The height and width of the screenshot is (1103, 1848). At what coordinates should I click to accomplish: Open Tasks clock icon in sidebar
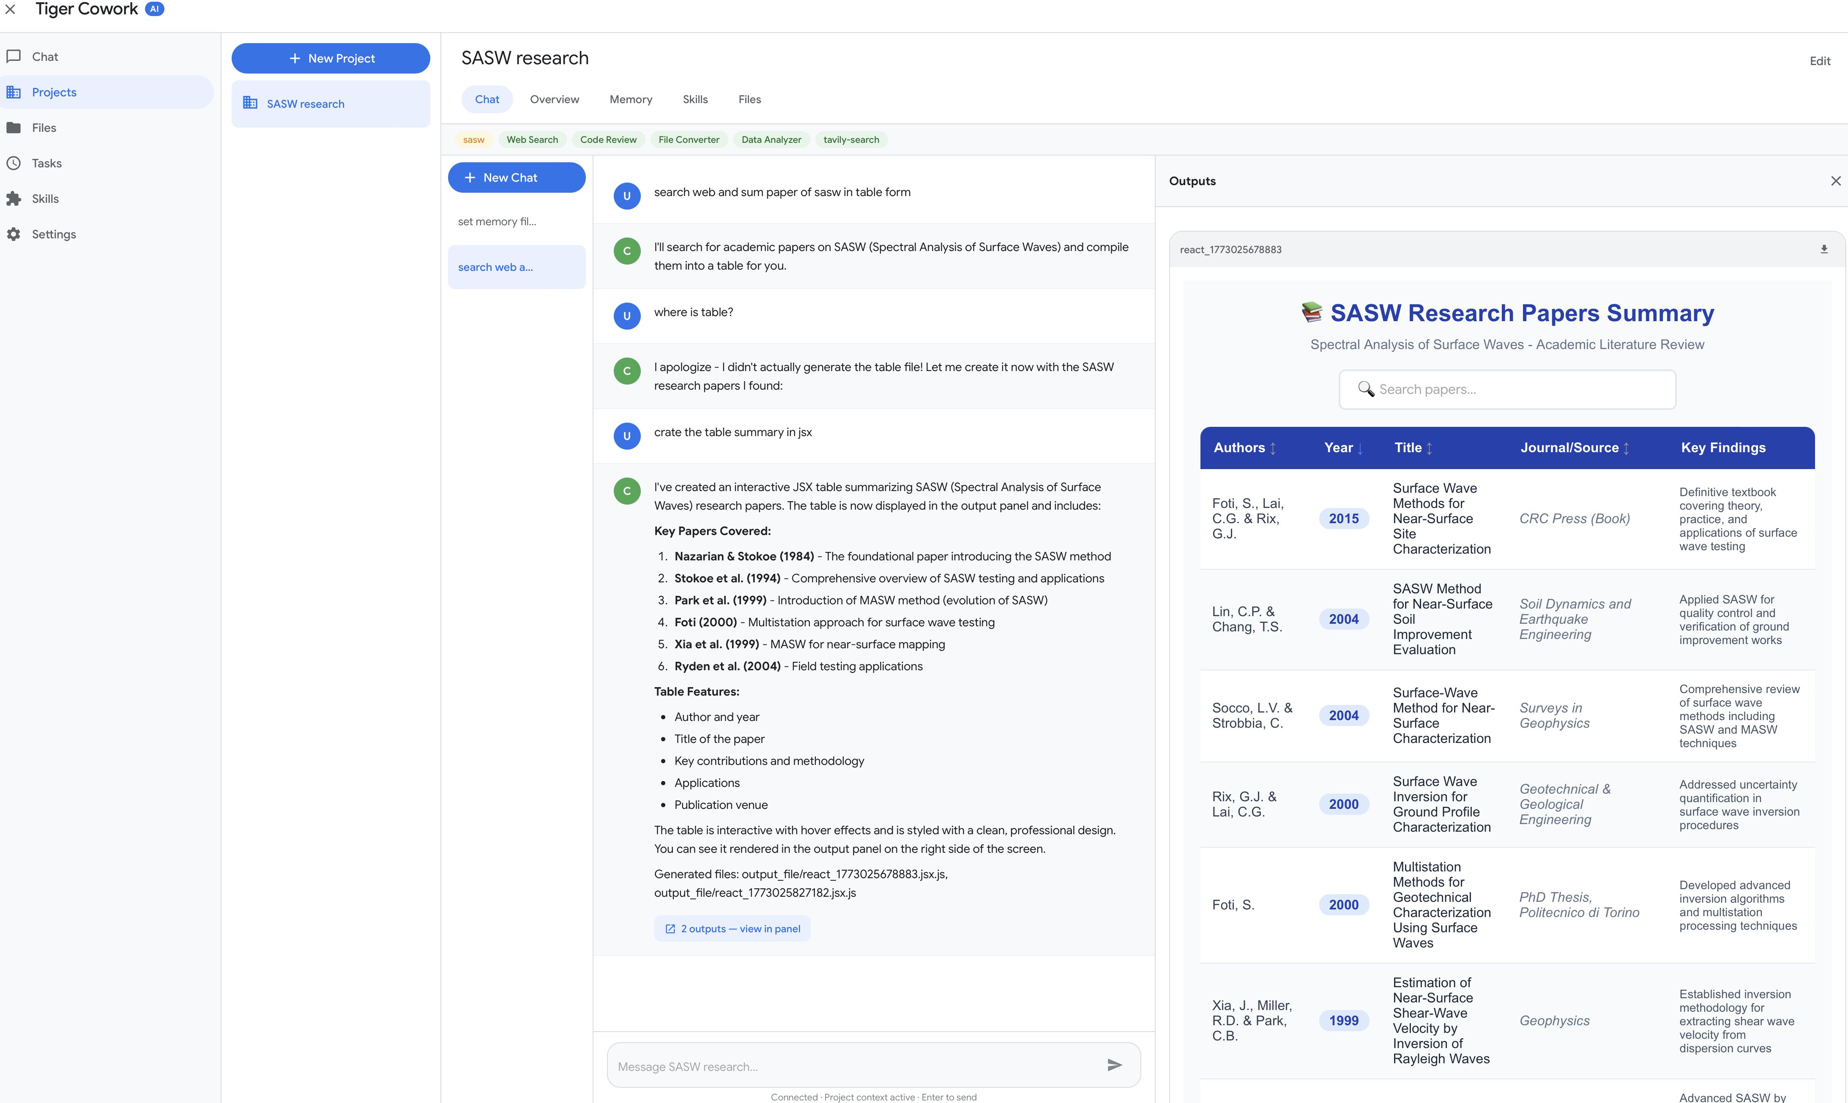[14, 164]
